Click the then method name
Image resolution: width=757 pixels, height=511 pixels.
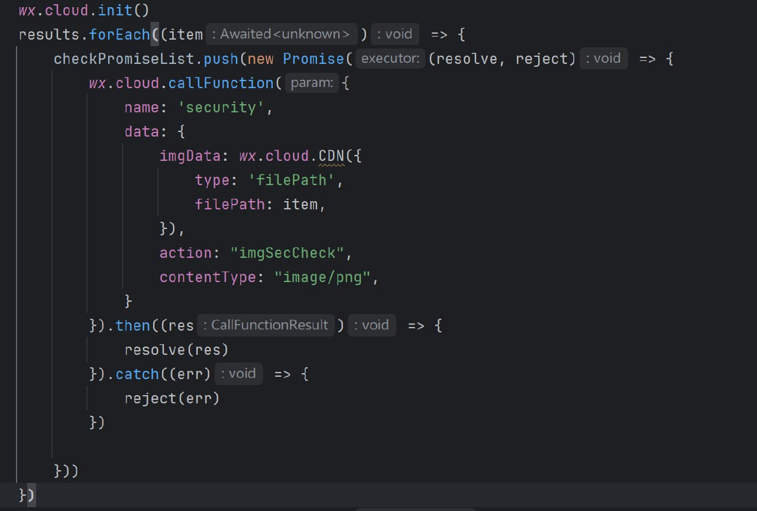133,325
